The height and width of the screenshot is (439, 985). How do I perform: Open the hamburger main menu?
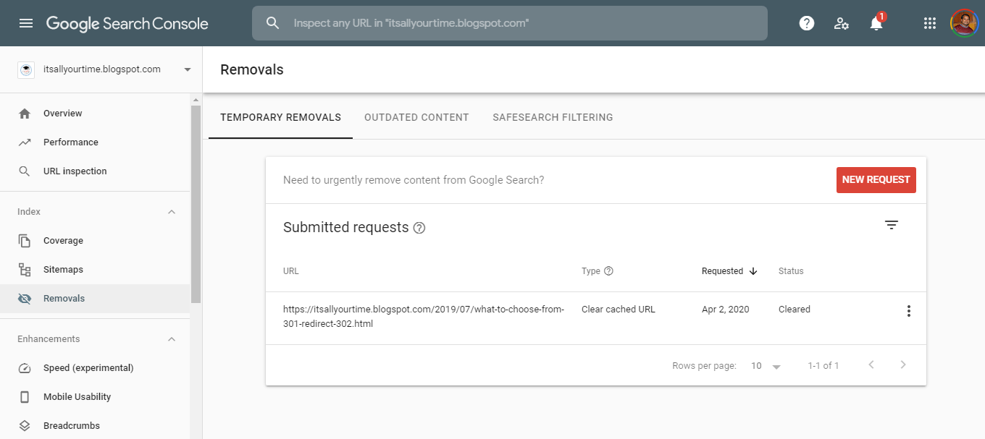tap(26, 23)
